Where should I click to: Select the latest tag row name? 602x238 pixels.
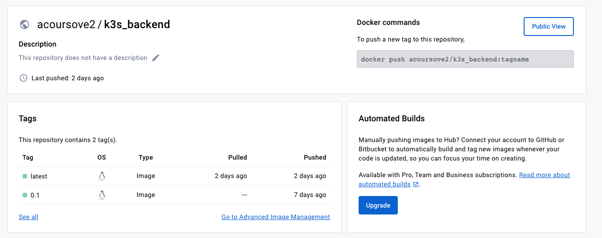39,176
